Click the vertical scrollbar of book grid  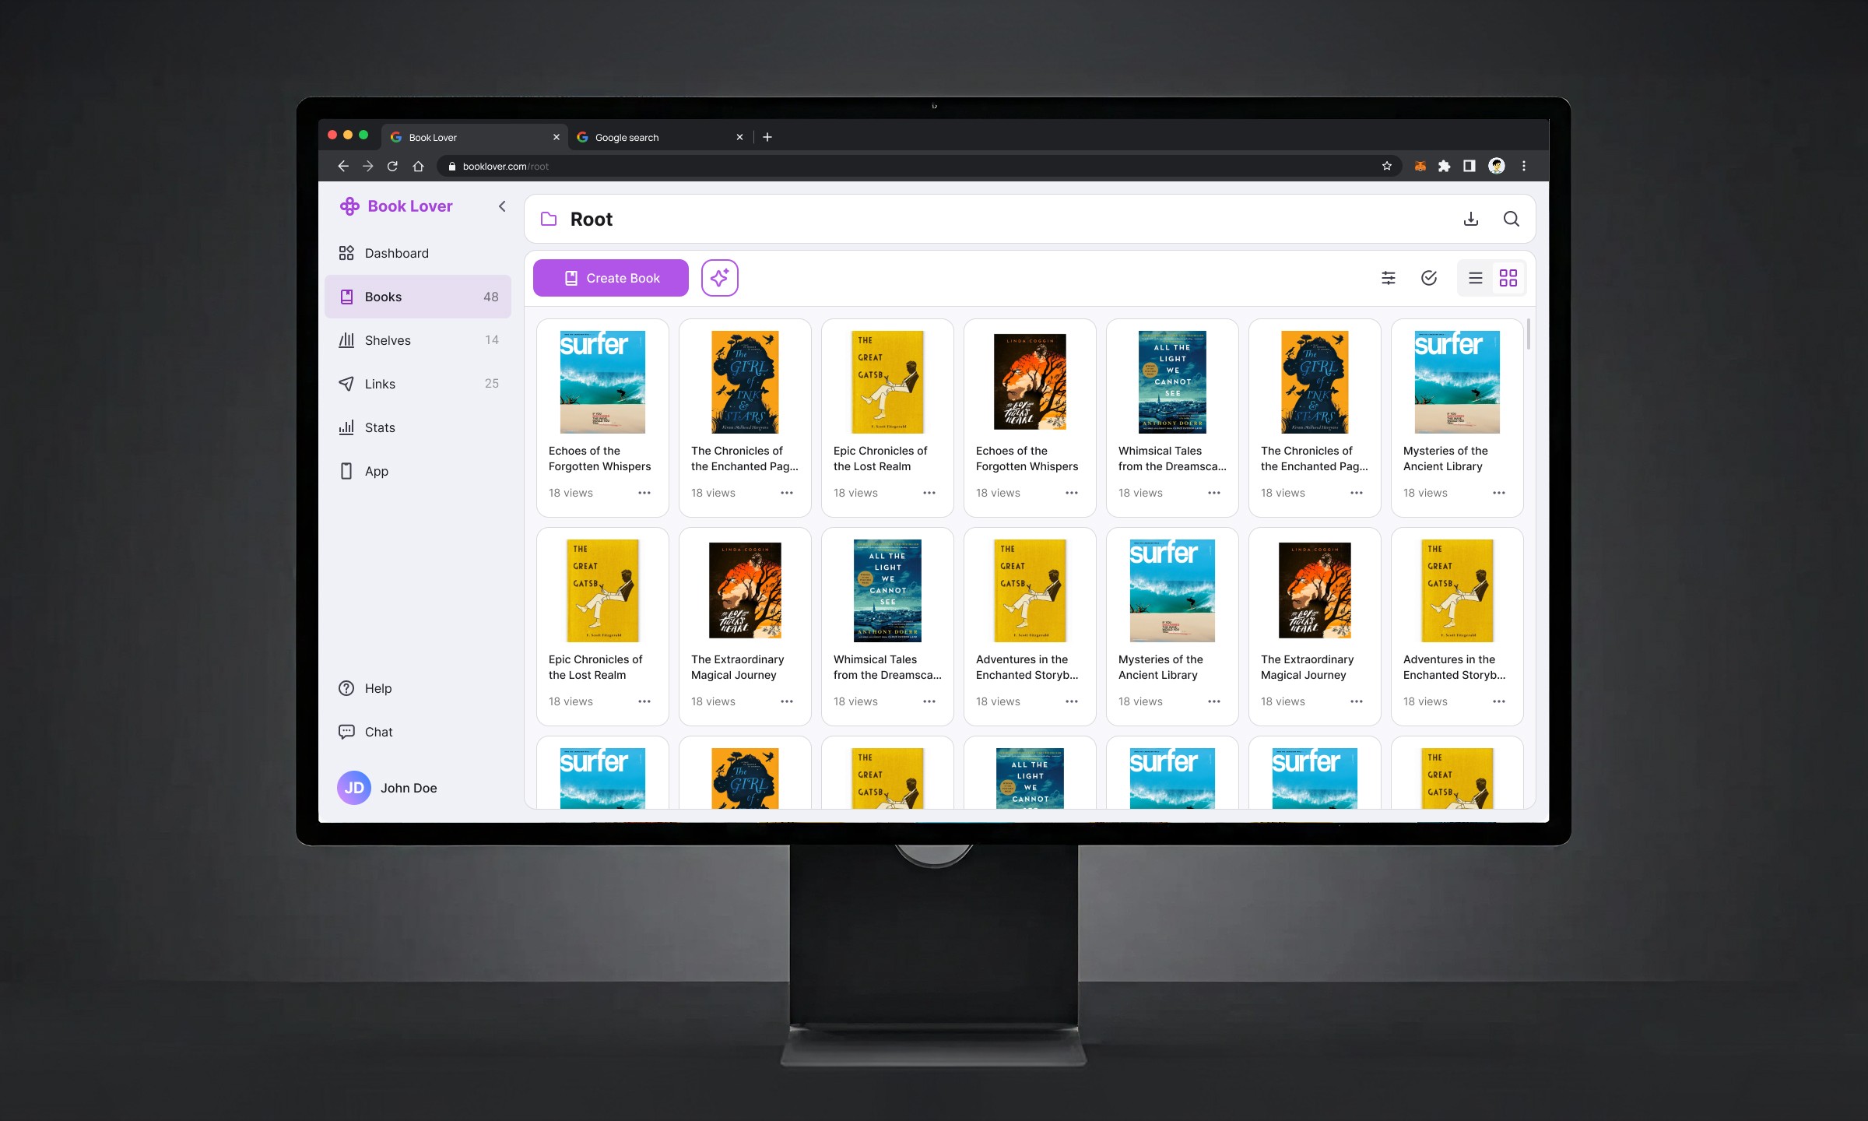[1528, 335]
